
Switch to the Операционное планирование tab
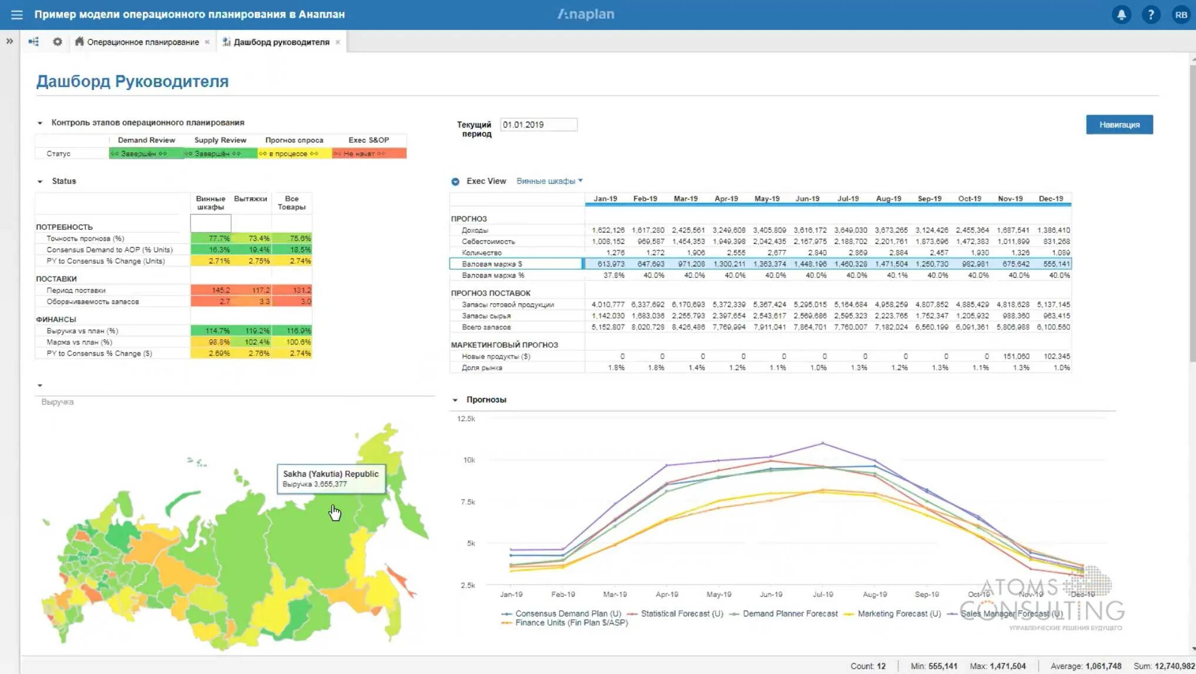[x=142, y=42]
